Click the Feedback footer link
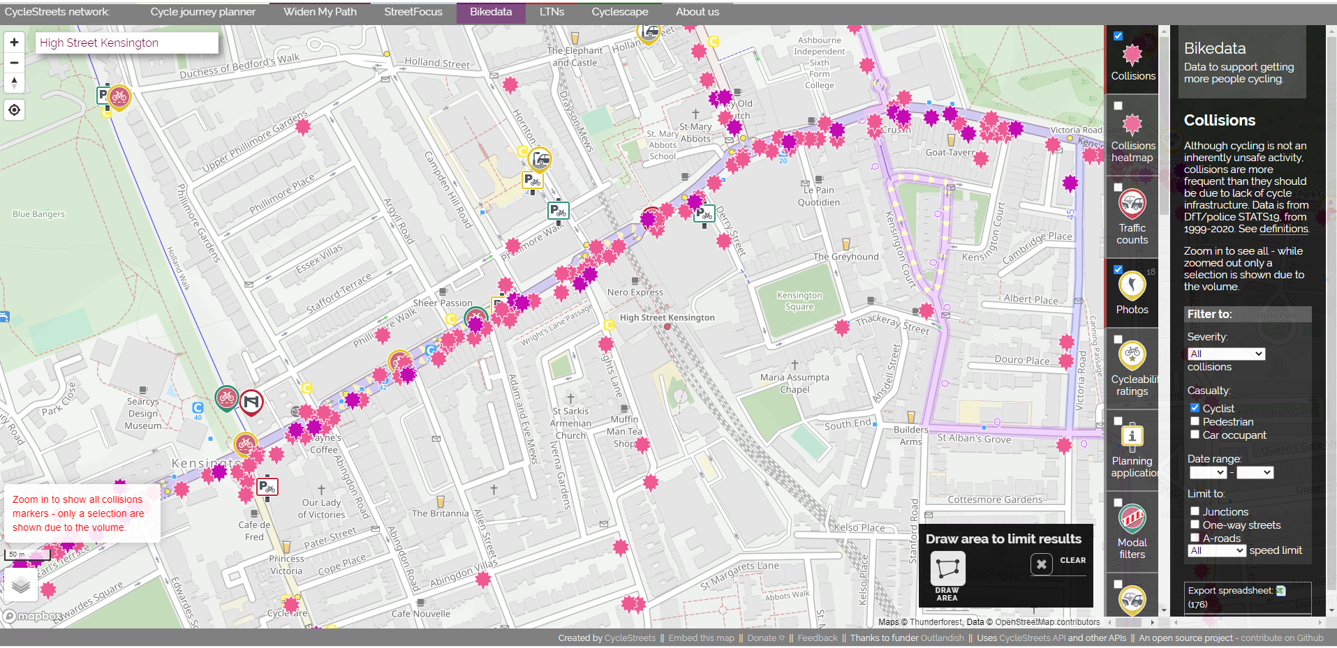1337x648 pixels. [x=817, y=638]
